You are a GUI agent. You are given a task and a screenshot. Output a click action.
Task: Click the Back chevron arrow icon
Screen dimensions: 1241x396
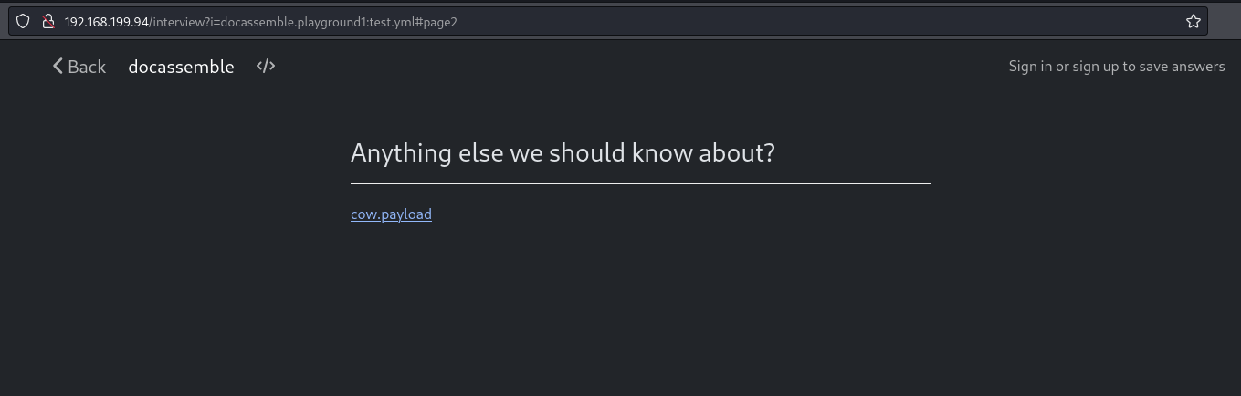click(58, 66)
